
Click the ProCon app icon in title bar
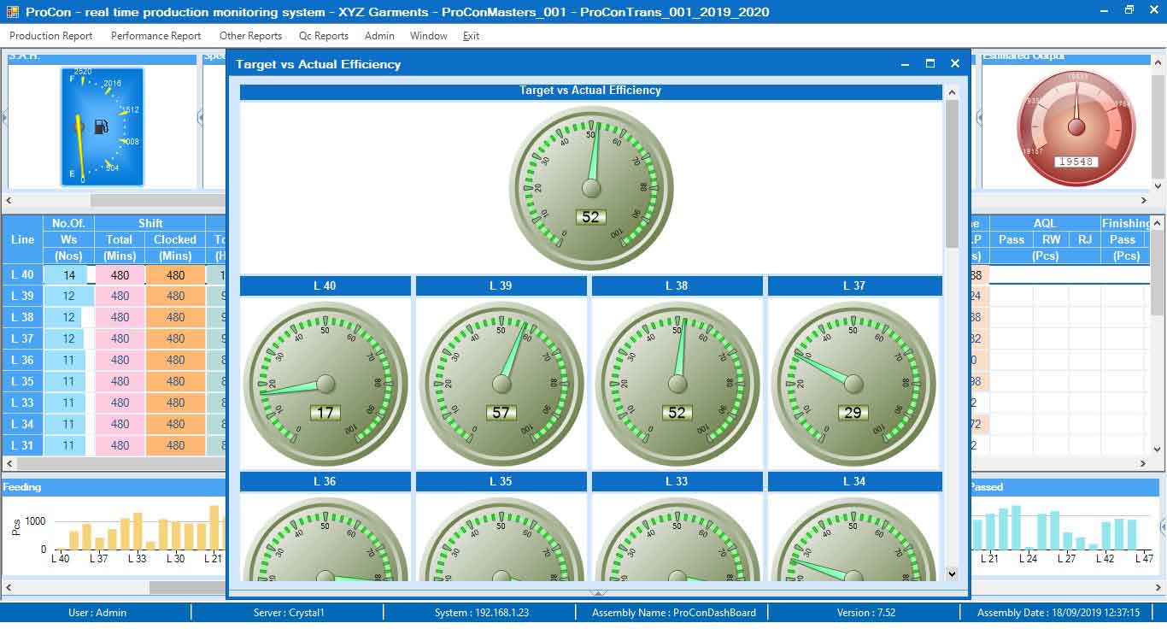tap(11, 11)
